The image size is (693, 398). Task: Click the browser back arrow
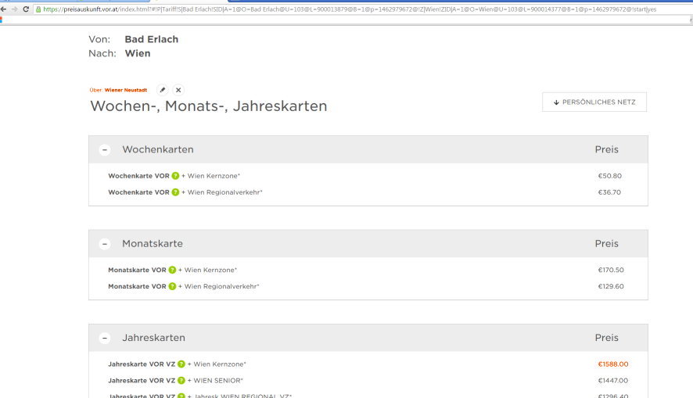point(4,9)
